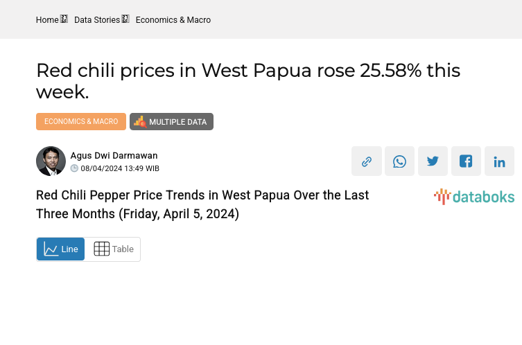Open Economics & Macro in the breadcrumb trail
Viewport: 522px width, 345px height.
(x=173, y=20)
